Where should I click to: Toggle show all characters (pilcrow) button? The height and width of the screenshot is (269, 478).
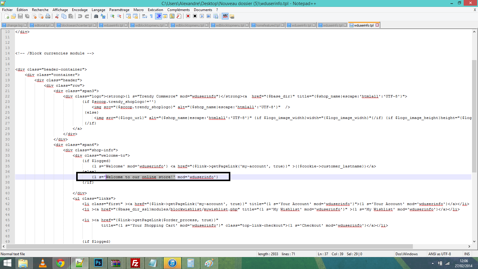coord(151,16)
